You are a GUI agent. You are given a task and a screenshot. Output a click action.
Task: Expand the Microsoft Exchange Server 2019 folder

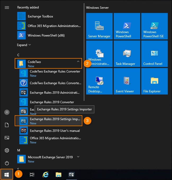(78, 157)
